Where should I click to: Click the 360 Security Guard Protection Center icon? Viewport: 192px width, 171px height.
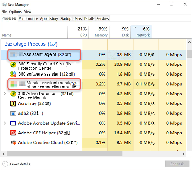[13, 64]
